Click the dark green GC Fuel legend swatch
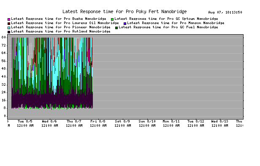The width and height of the screenshot is (260, 166). point(116,28)
